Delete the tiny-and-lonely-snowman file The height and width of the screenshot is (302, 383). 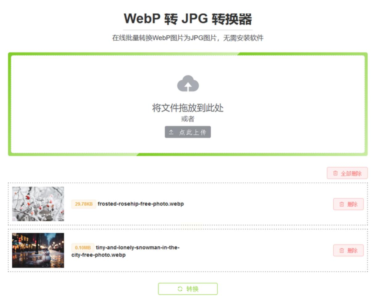pos(348,250)
